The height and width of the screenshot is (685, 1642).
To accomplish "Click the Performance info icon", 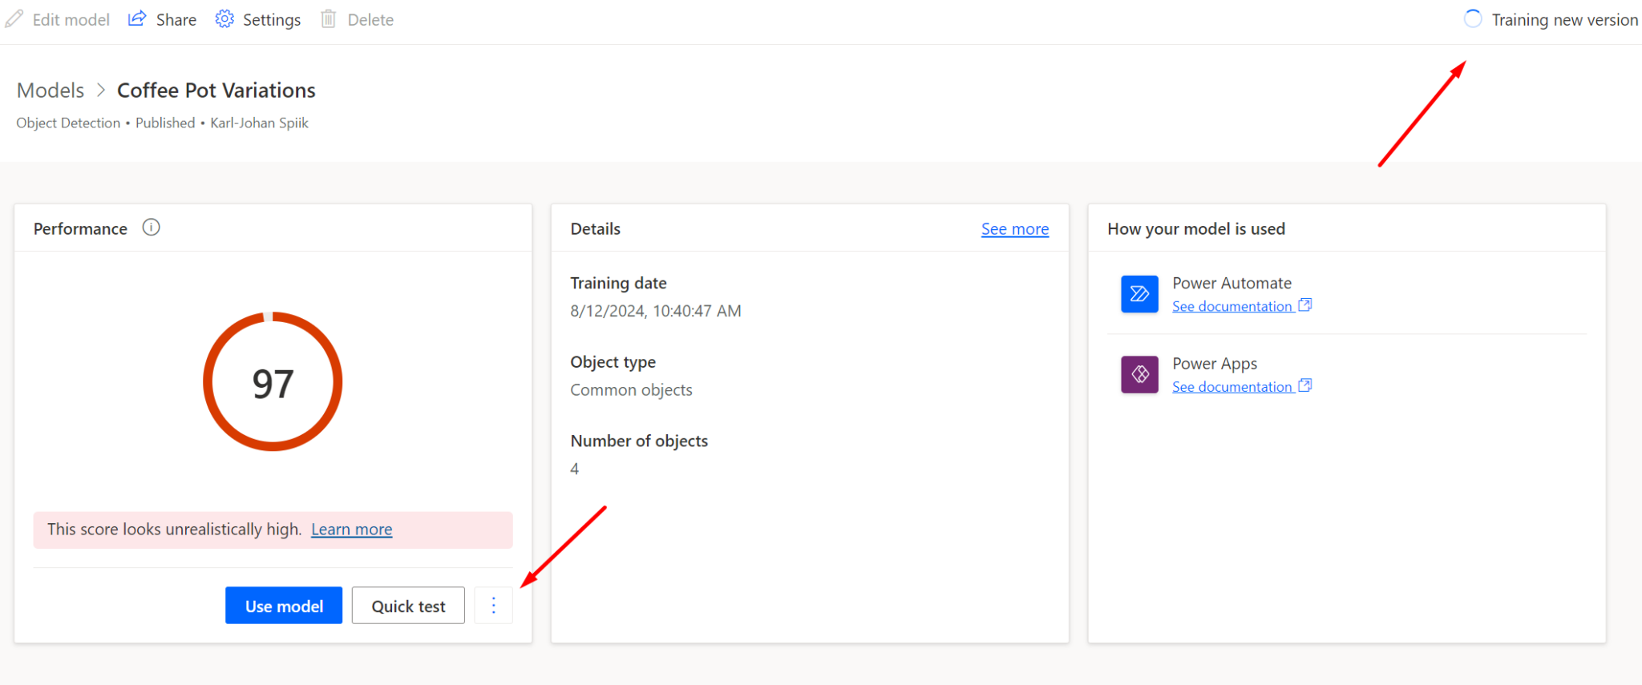I will coord(151,228).
